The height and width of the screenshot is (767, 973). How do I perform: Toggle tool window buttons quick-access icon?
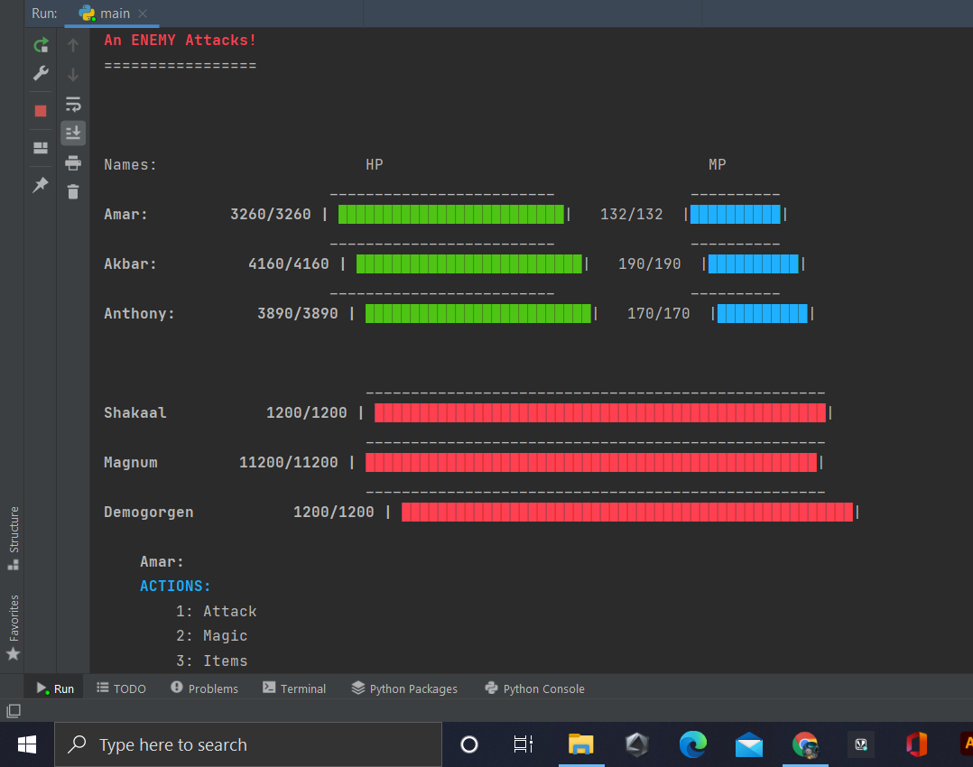coord(13,710)
